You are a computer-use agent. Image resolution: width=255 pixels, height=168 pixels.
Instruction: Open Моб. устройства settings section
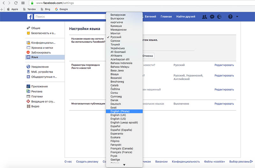40,72
